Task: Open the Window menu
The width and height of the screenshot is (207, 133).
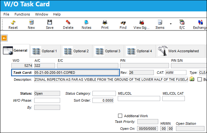Action: [x=41, y=14]
